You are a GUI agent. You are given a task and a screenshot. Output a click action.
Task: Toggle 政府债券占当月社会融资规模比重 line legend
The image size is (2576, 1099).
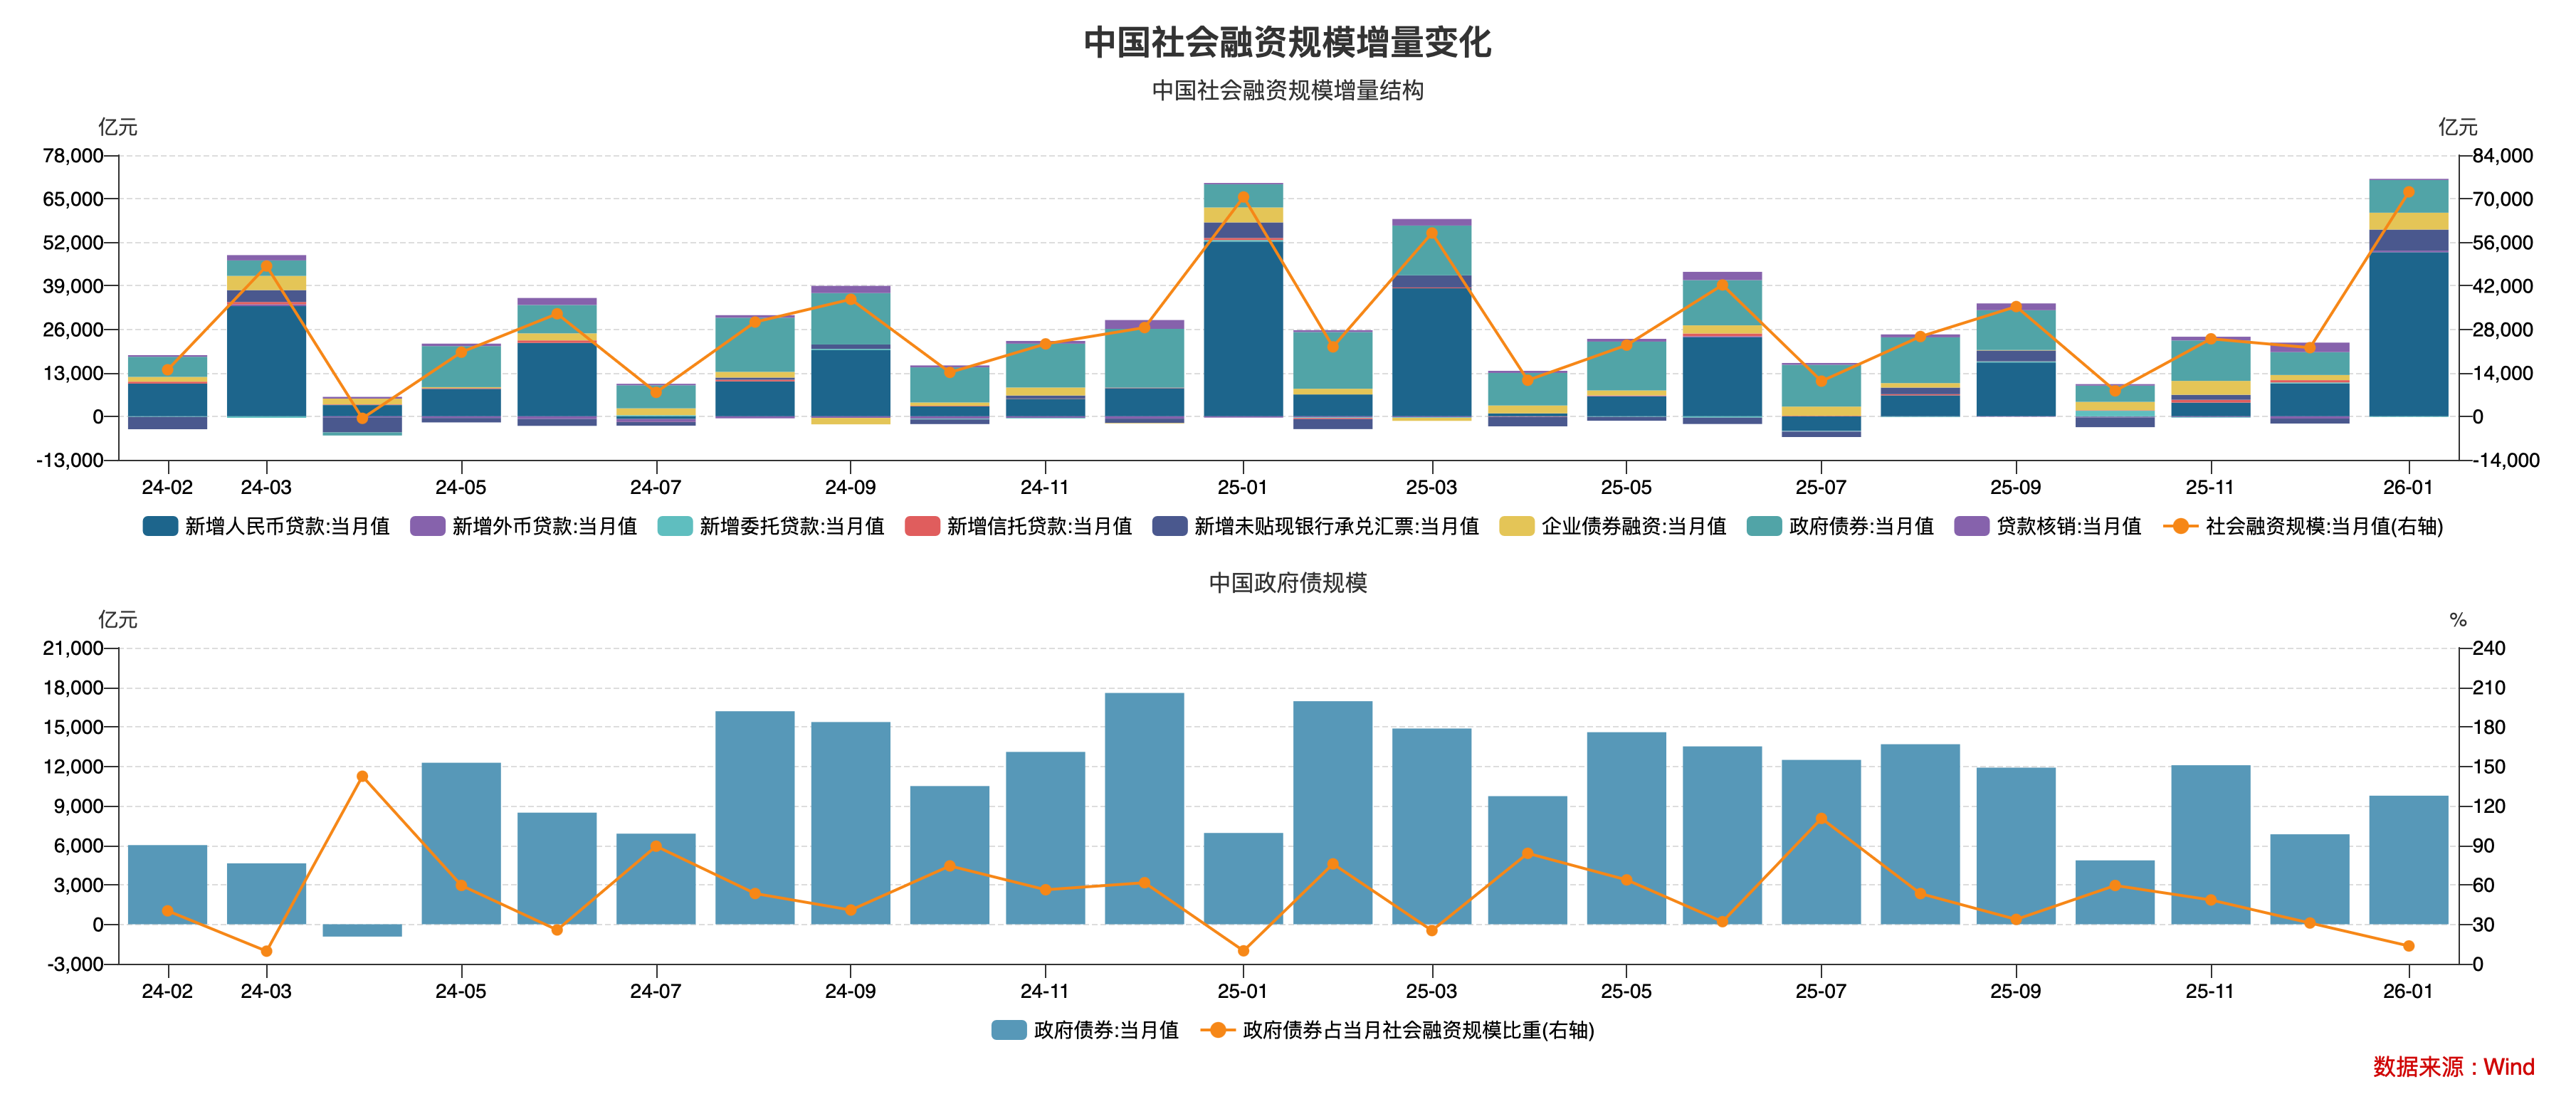coord(1217,1030)
